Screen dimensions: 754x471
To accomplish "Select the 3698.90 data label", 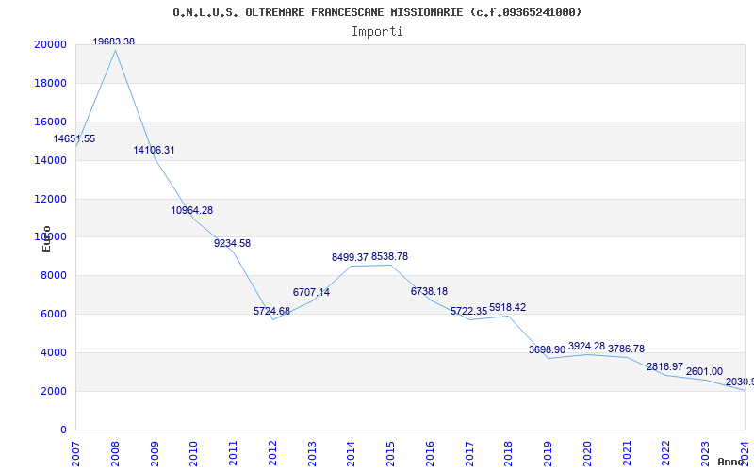I will (547, 349).
